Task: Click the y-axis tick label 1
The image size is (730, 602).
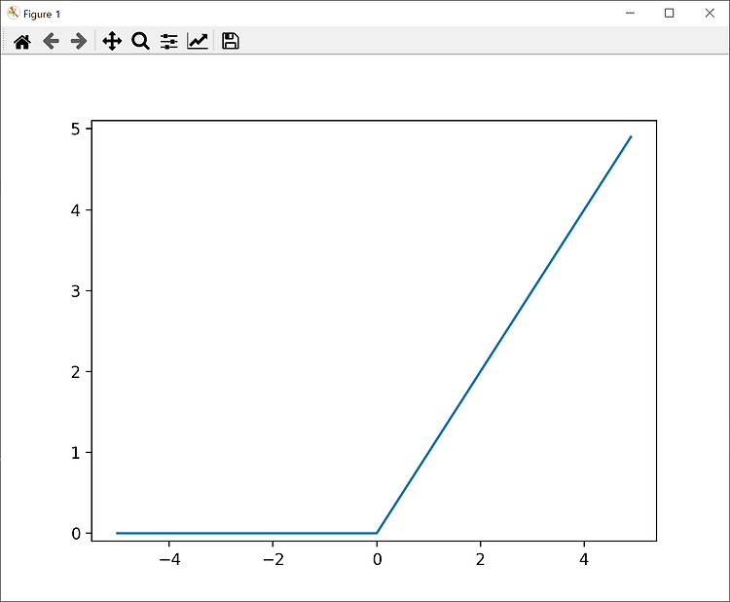Action: click(x=75, y=452)
